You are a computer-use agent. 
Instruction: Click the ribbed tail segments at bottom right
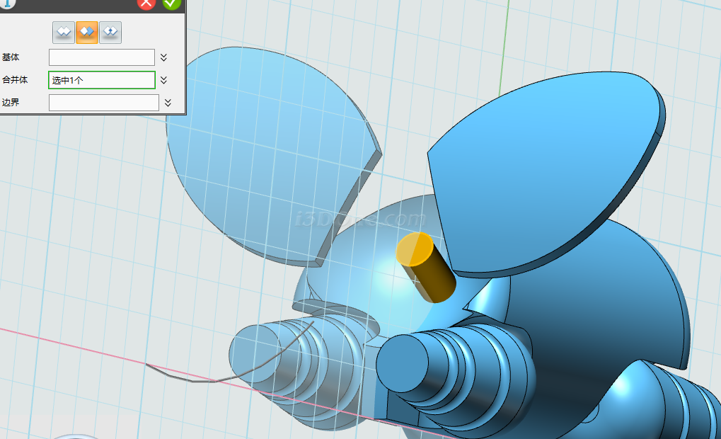pos(679,404)
